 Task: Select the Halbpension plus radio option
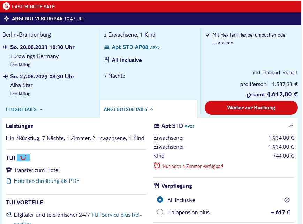click(160, 212)
